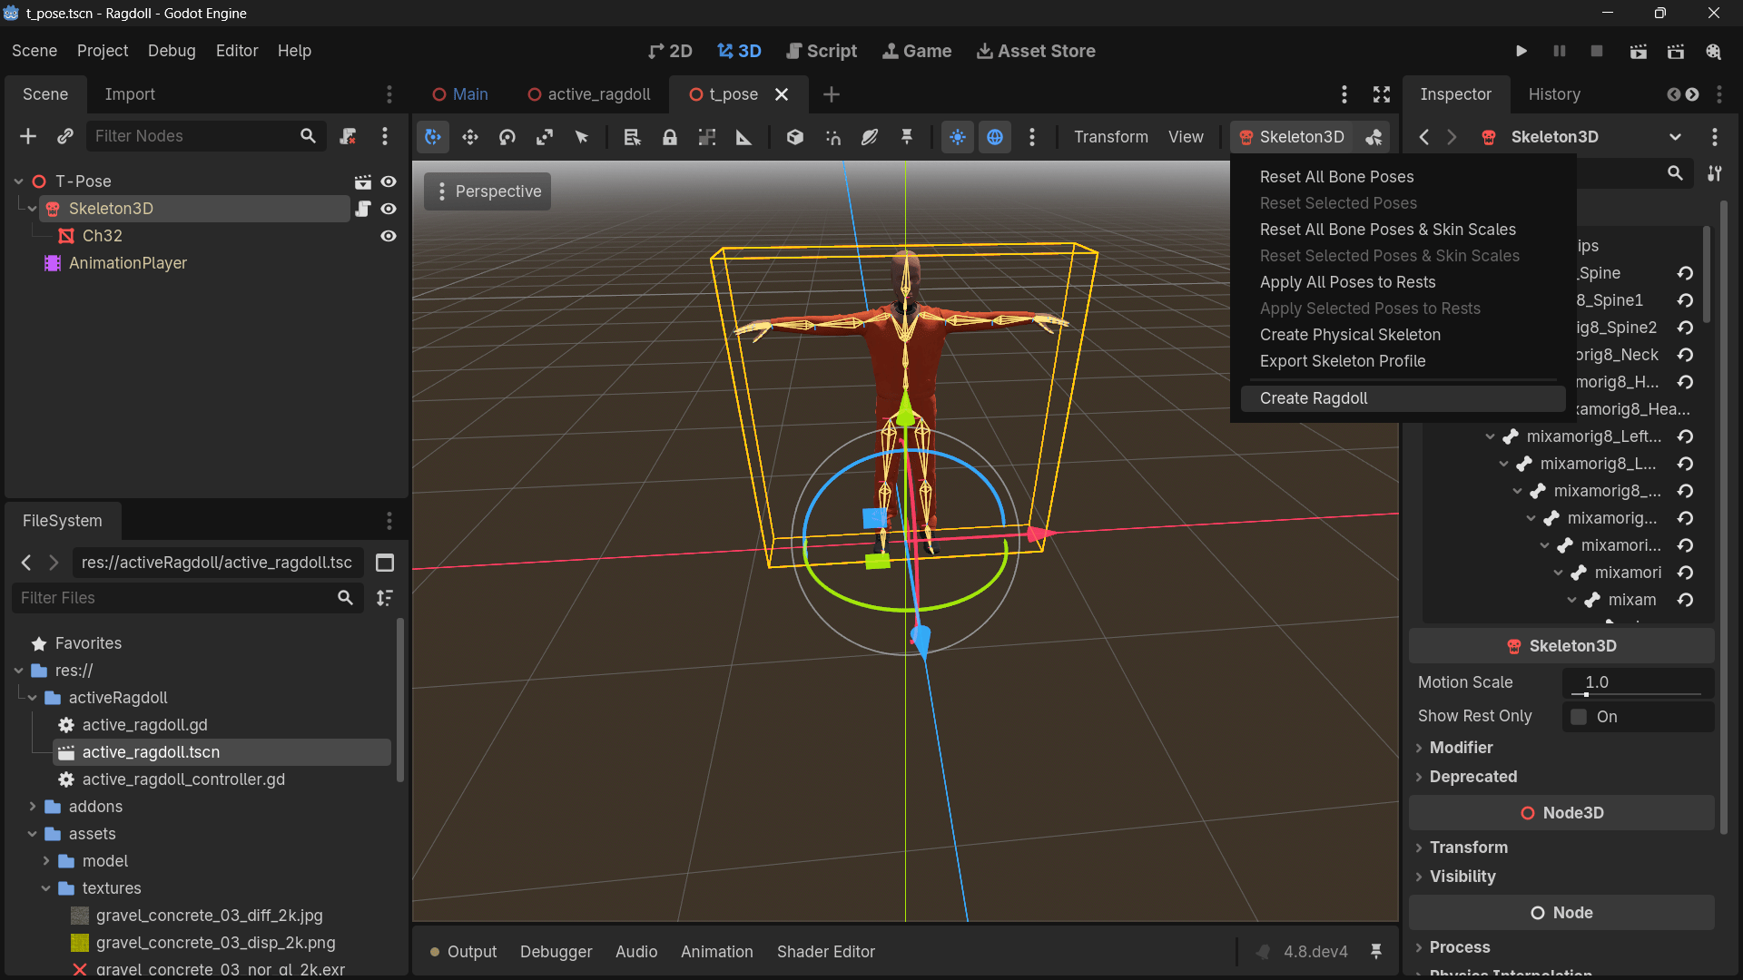Switch to the Script workspace
The height and width of the screenshot is (980, 1743).
tap(821, 51)
